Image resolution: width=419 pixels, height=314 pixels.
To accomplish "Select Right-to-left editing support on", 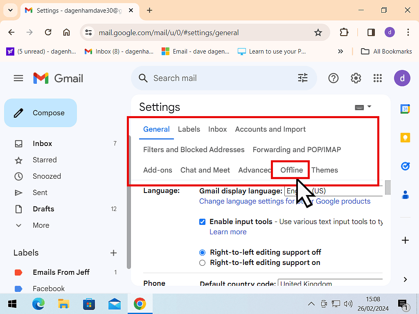I will 202,263.
